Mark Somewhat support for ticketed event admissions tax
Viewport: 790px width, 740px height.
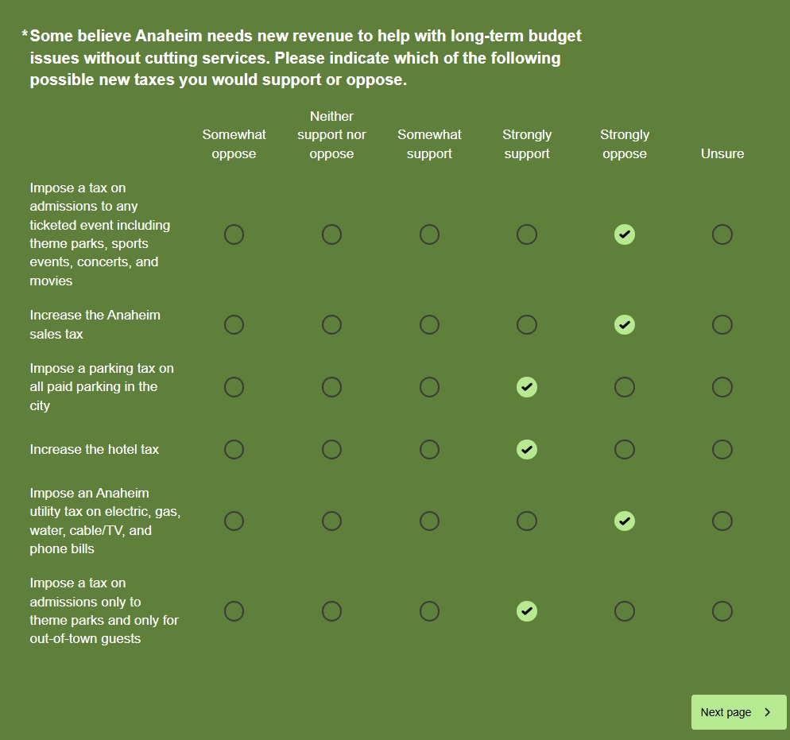coord(429,234)
